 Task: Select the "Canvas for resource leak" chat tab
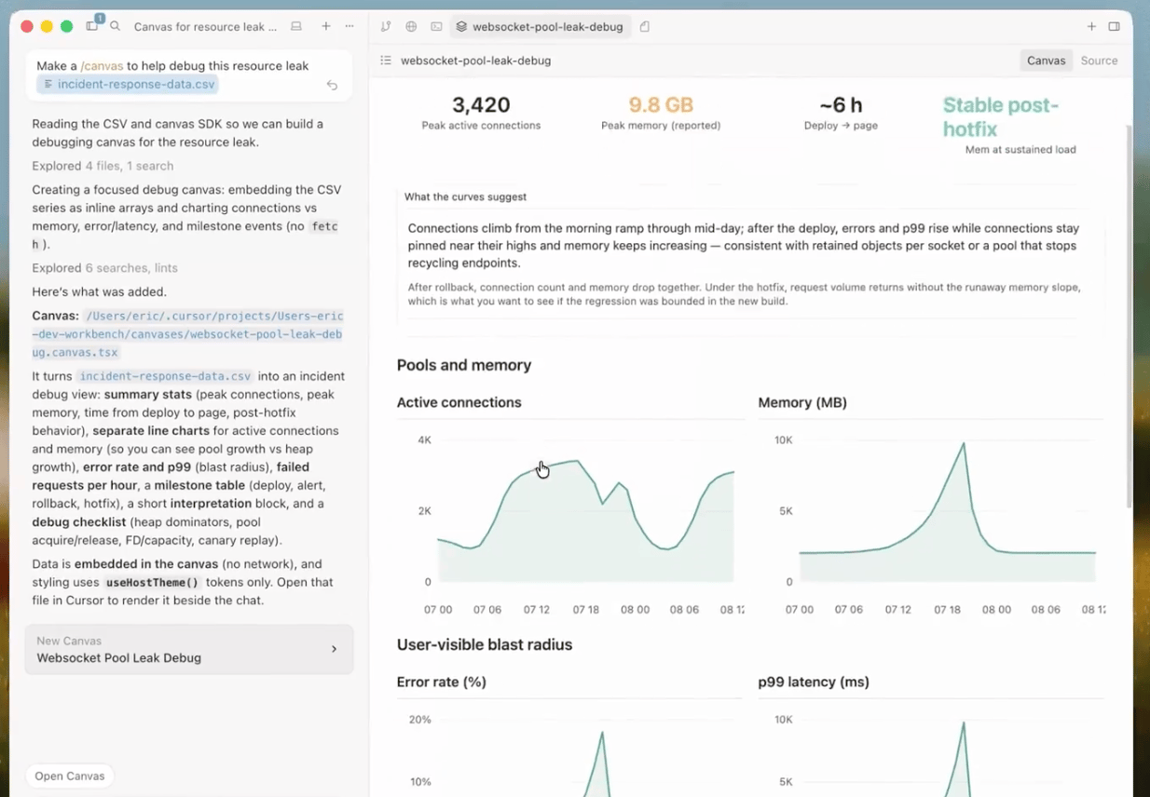pyautogui.click(x=205, y=27)
